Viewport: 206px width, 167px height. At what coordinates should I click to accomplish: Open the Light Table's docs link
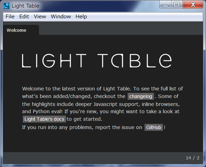click(44, 119)
